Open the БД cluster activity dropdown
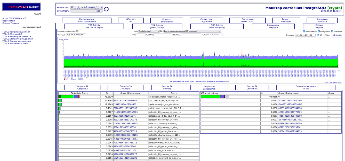The width and height of the screenshot is (345, 161). [192, 31]
